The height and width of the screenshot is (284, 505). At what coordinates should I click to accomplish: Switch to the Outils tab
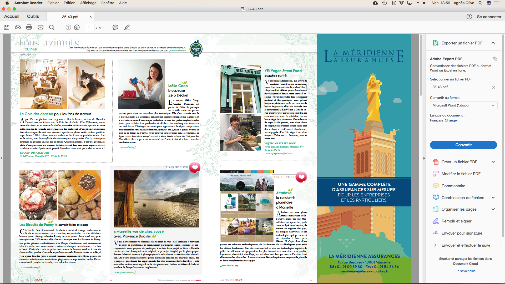click(33, 16)
